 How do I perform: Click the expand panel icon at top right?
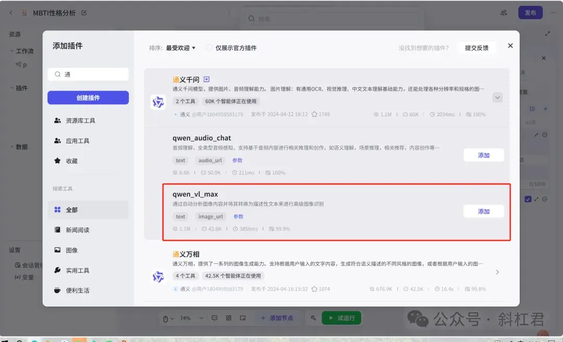[547, 34]
